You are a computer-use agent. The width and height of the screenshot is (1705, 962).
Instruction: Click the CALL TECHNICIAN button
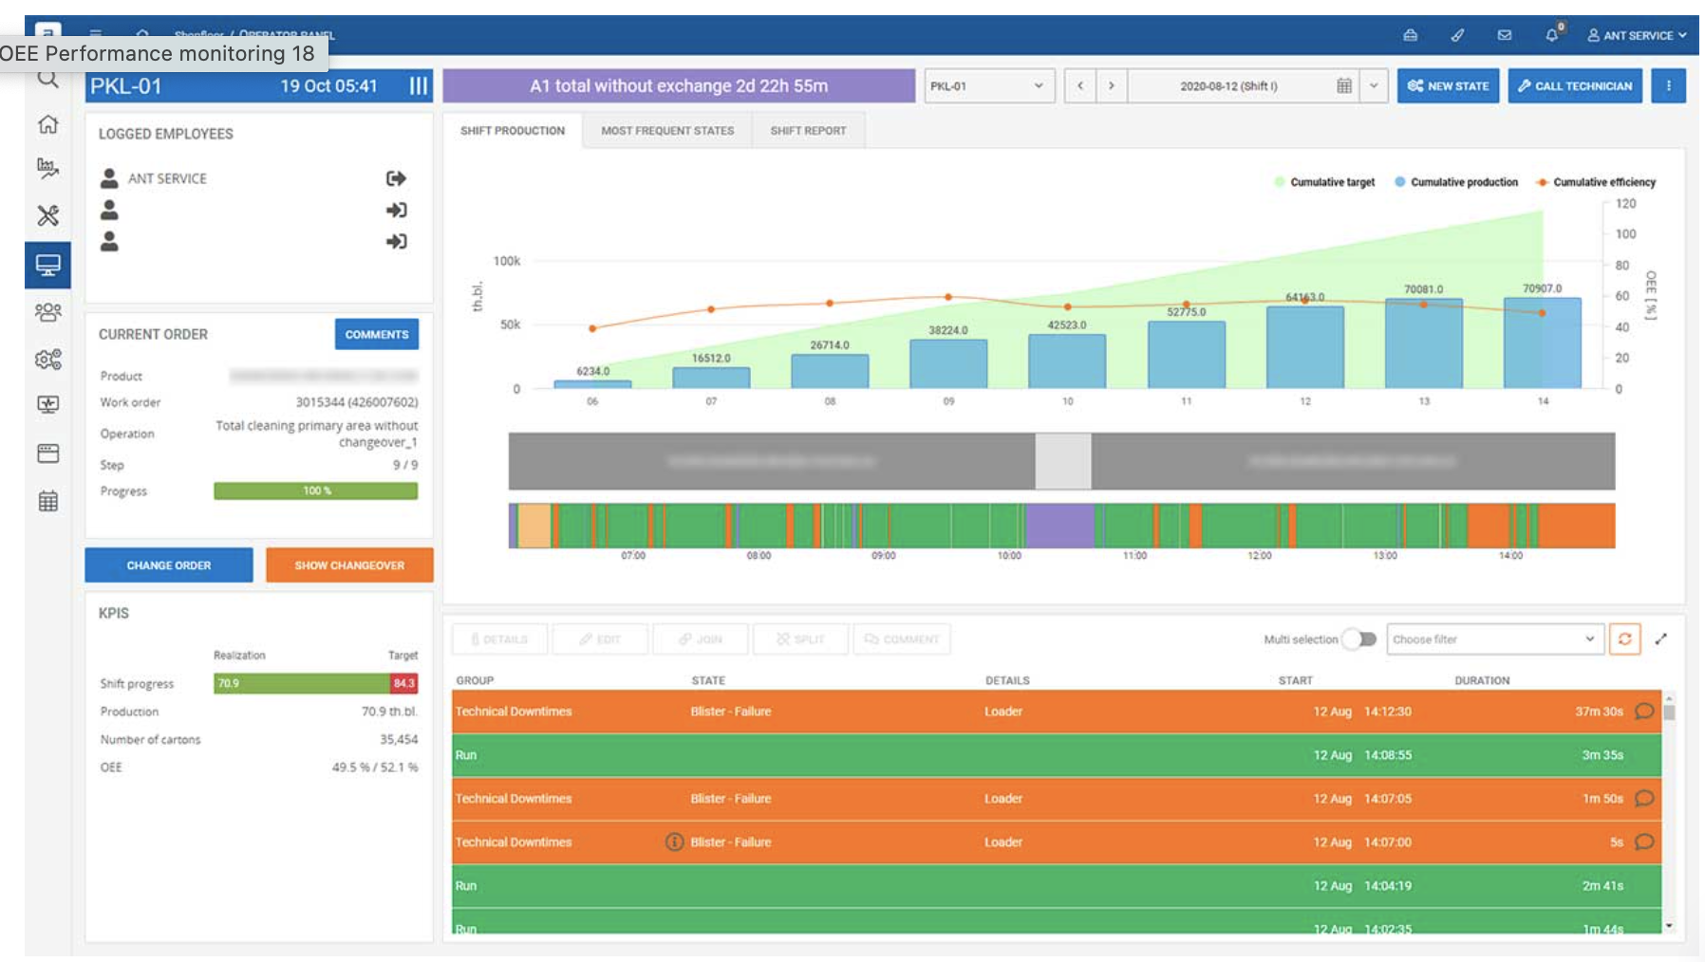(1575, 85)
